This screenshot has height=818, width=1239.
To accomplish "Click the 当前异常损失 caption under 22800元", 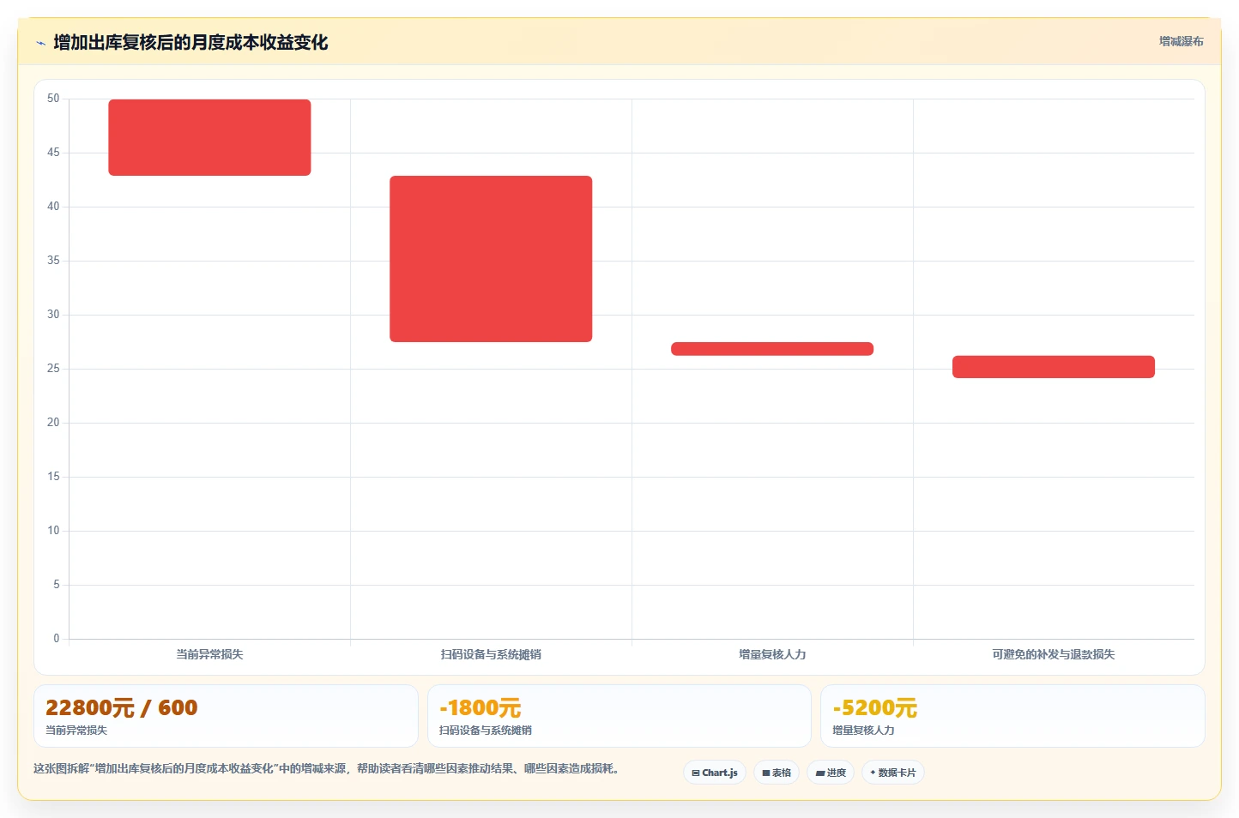I will pos(76,731).
